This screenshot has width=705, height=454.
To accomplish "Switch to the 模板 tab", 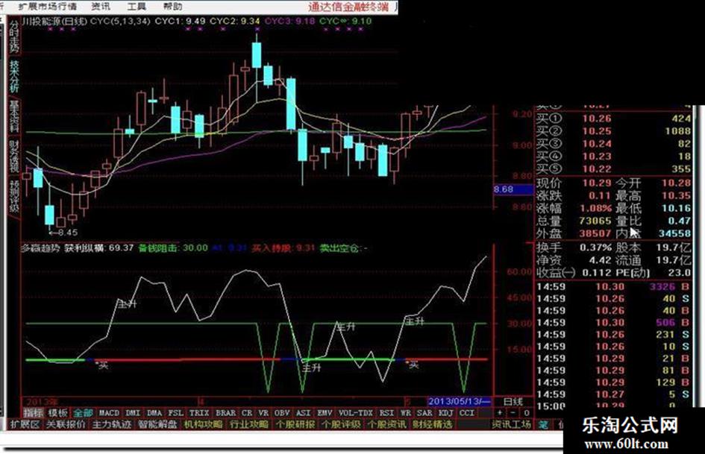I will point(57,413).
